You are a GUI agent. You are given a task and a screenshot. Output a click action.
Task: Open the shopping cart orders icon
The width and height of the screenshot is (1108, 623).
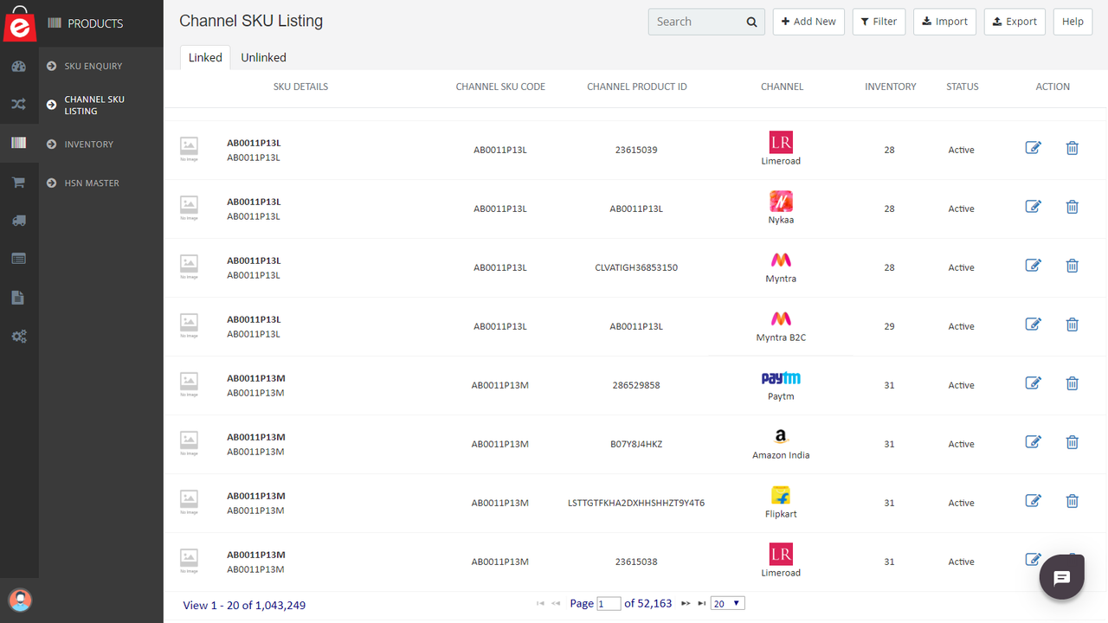click(19, 183)
